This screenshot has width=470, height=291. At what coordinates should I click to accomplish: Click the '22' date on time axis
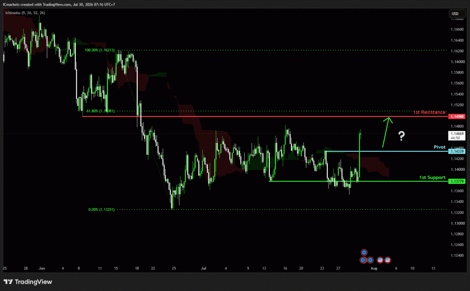tap(153, 268)
